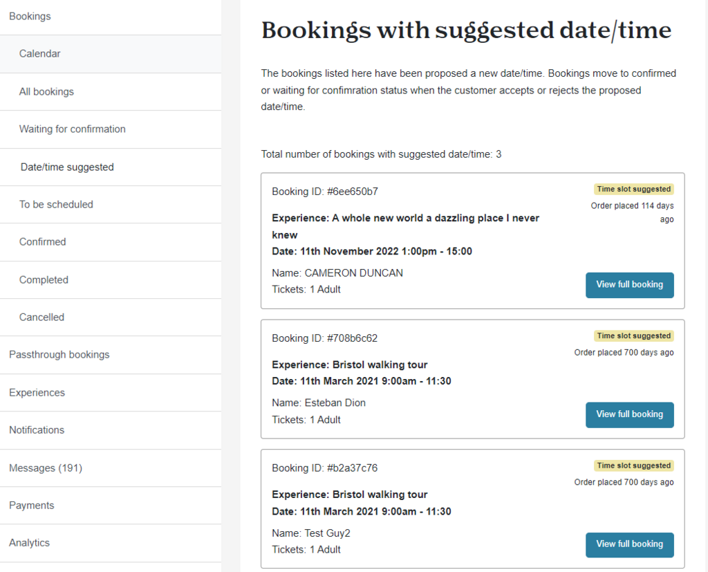View full booking for Test Guy2
This screenshot has height=572, width=708.
[x=629, y=545]
